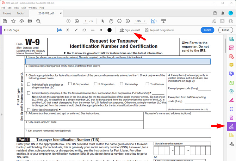The image size is (236, 161).
Task: Select the small dot tool
Action: 101,30
